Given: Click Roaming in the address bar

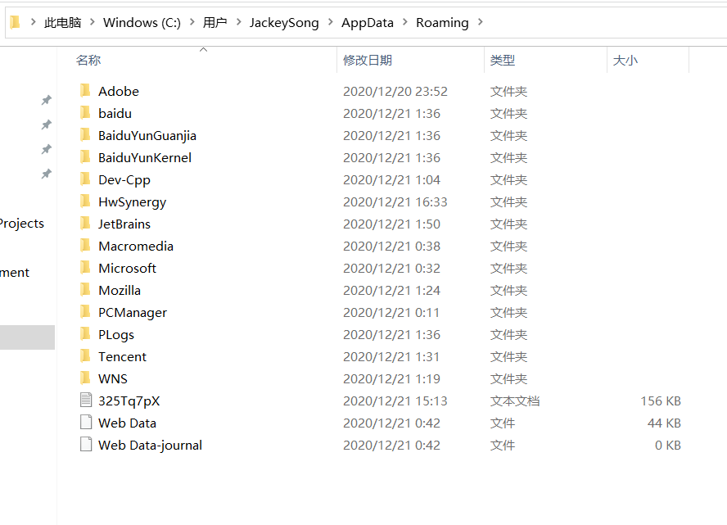Looking at the screenshot, I should tap(442, 22).
